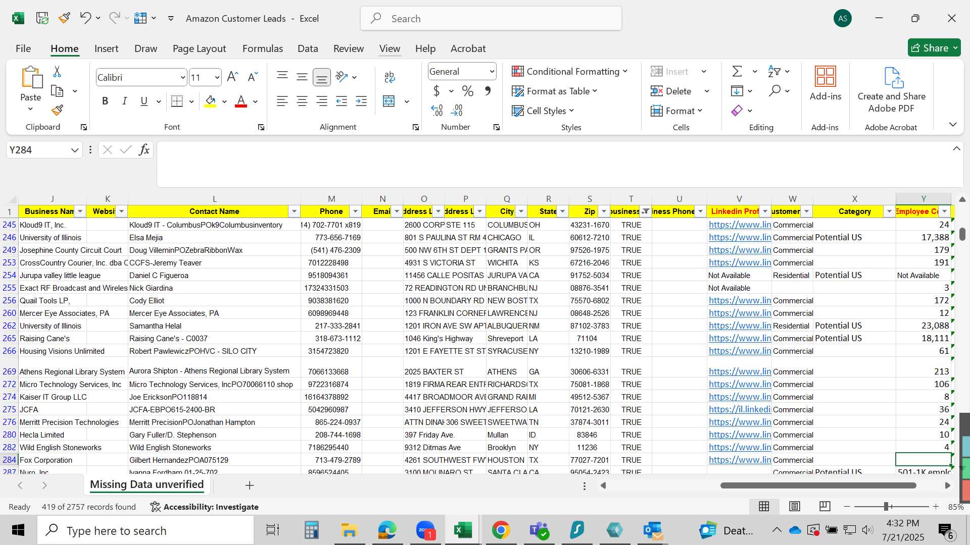Expand the Cell Styles dropdown
The height and width of the screenshot is (545, 970).
click(543, 111)
